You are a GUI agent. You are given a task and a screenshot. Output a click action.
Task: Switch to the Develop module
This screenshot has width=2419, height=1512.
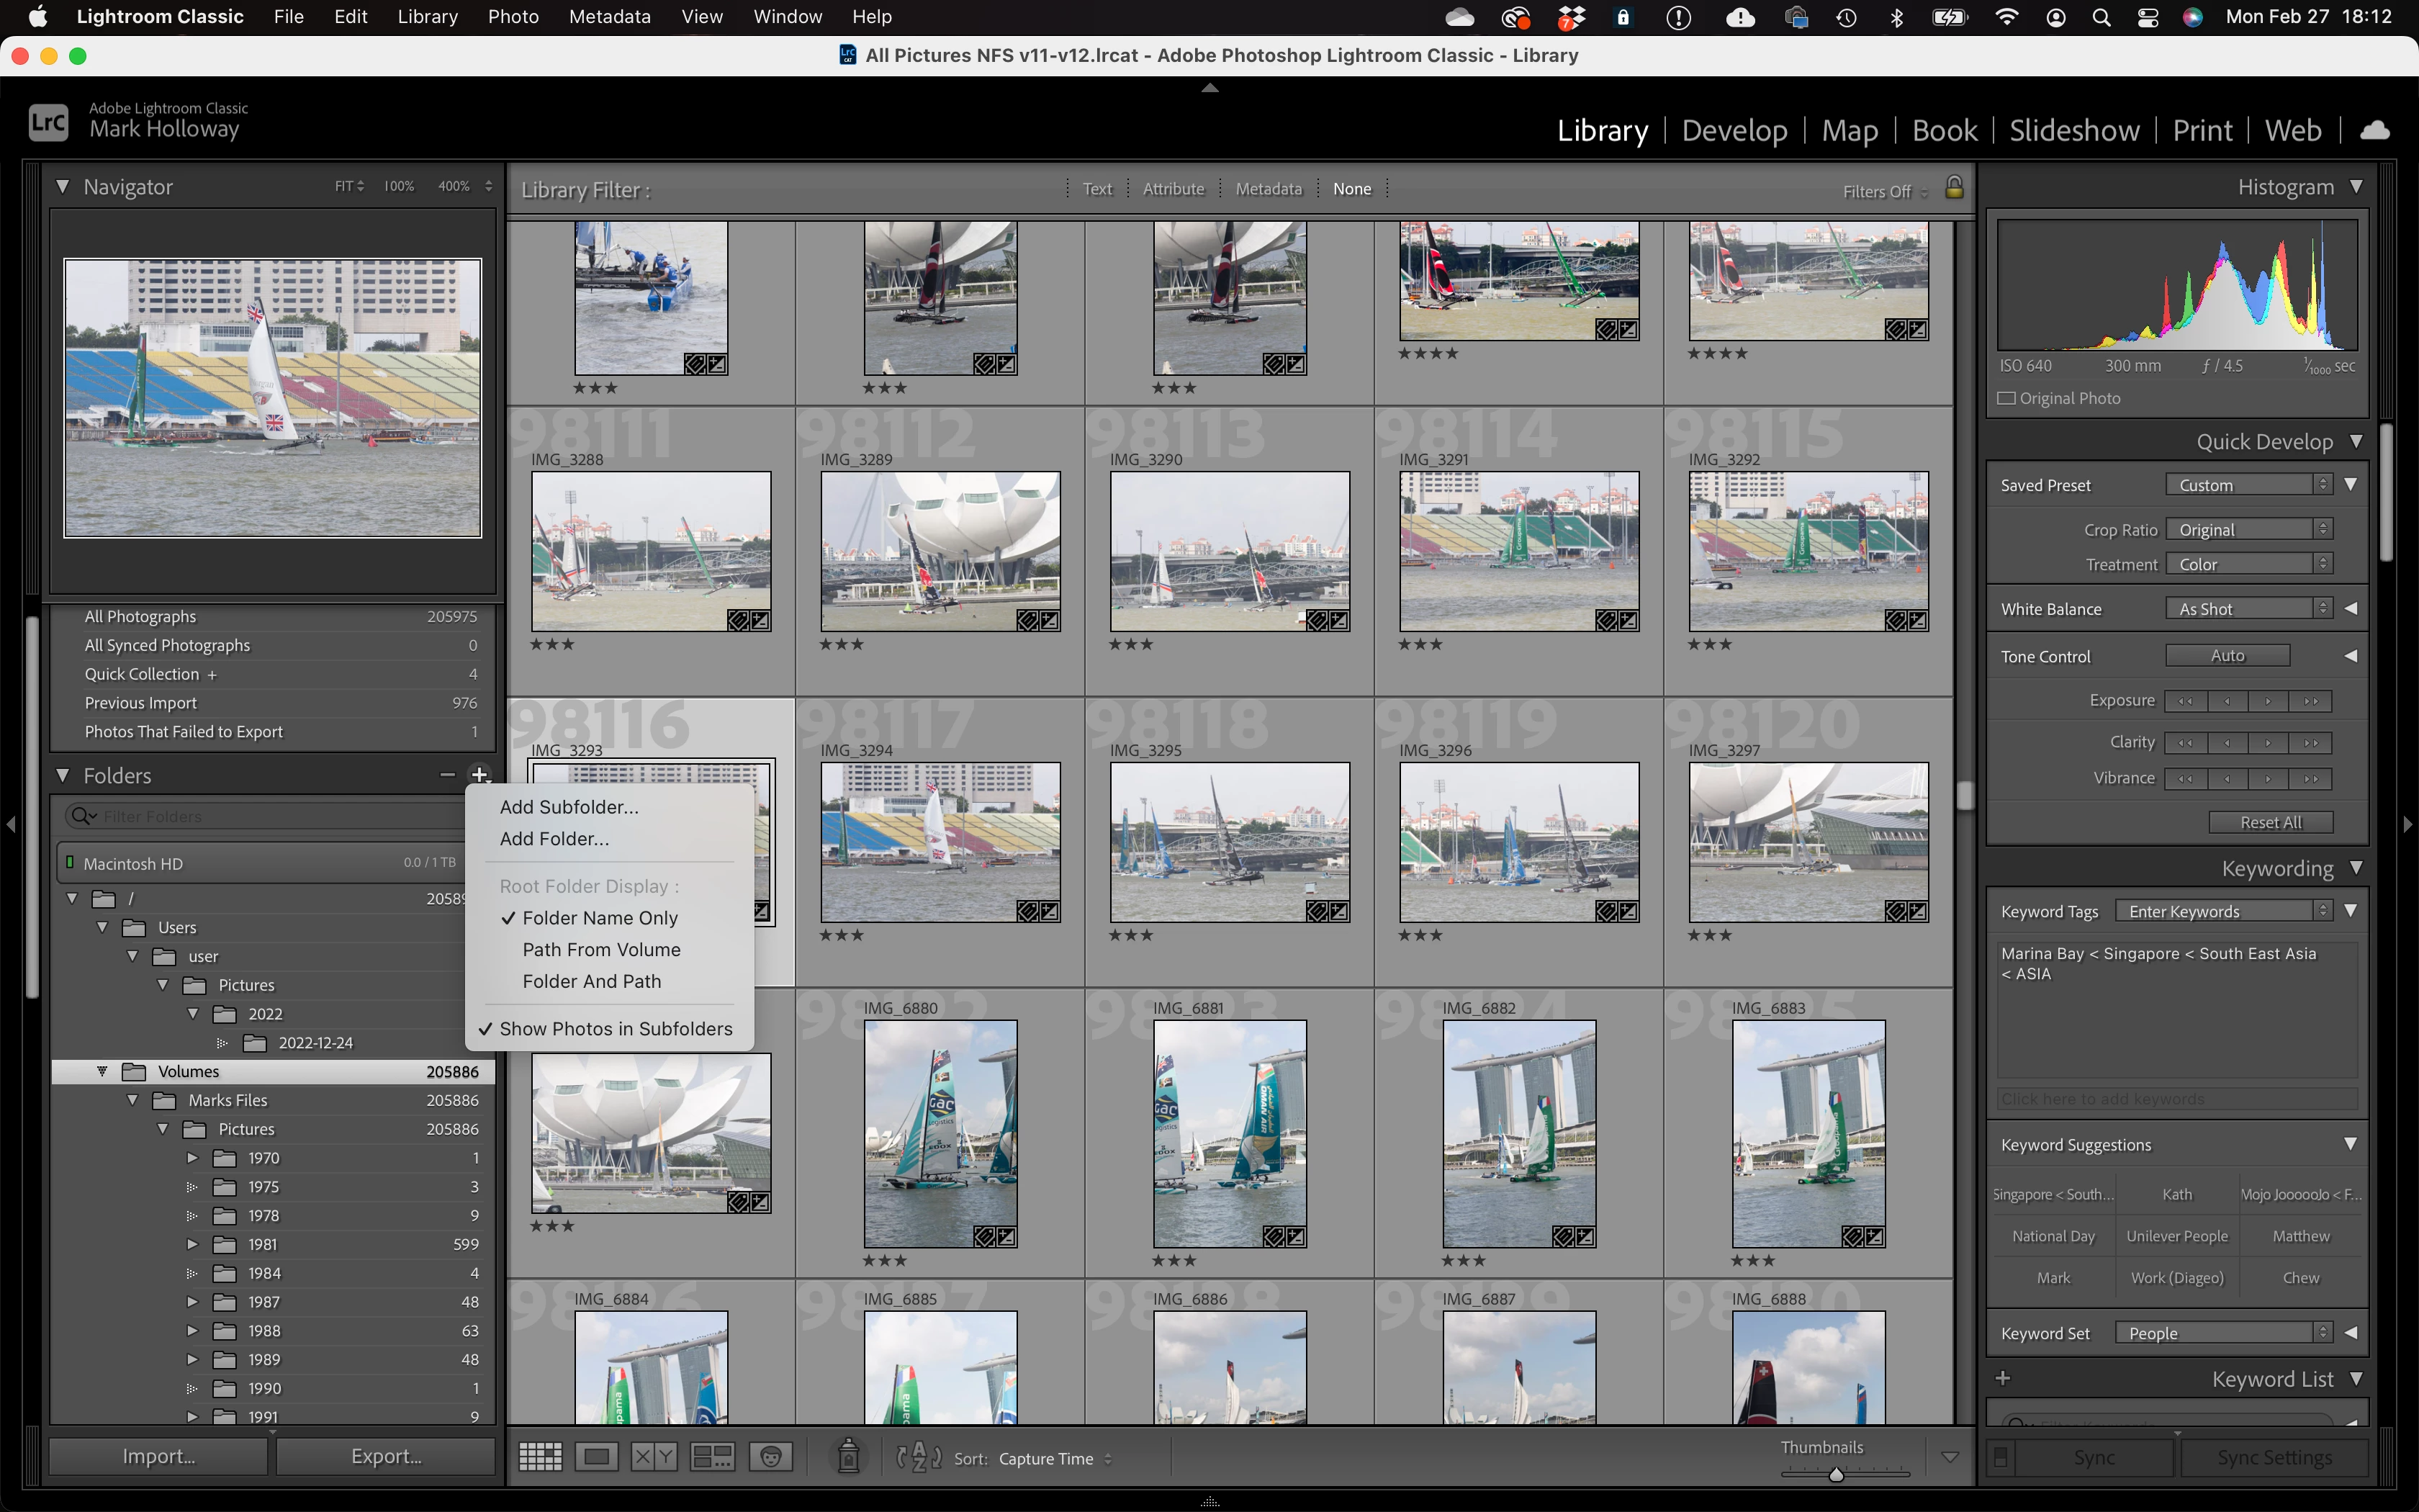[1734, 130]
